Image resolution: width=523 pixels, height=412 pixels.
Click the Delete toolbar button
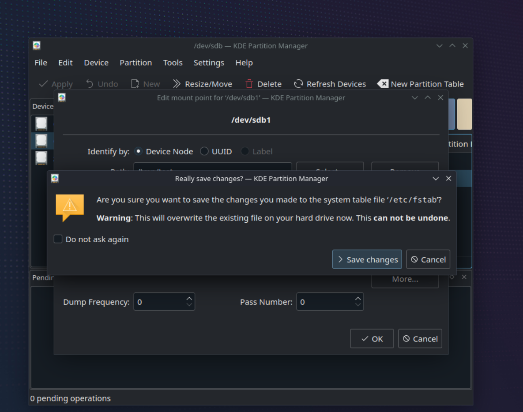point(263,84)
